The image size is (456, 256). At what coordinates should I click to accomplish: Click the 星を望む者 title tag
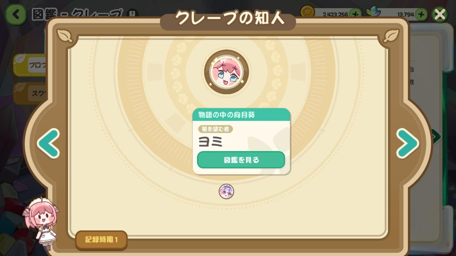pos(215,129)
